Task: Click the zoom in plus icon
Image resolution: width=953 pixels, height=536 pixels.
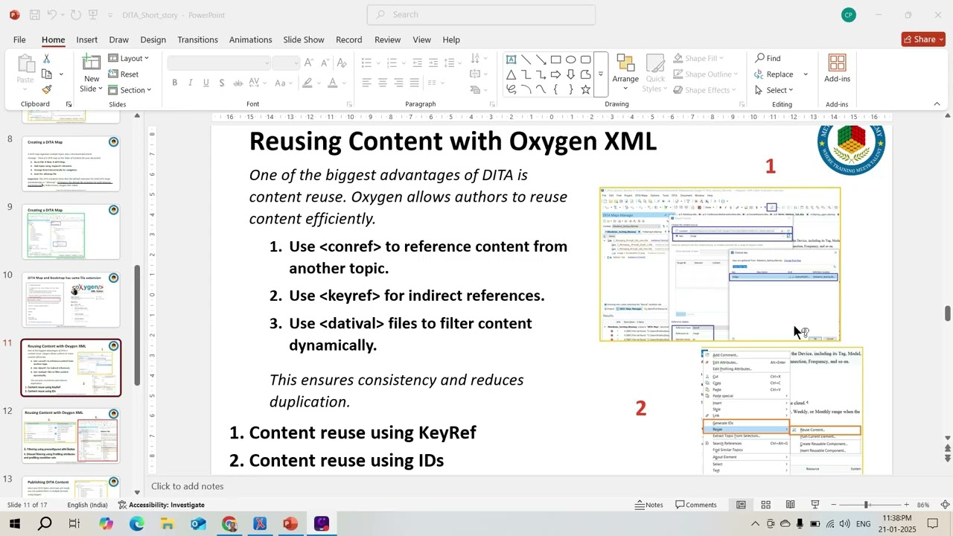Action: [906, 505]
